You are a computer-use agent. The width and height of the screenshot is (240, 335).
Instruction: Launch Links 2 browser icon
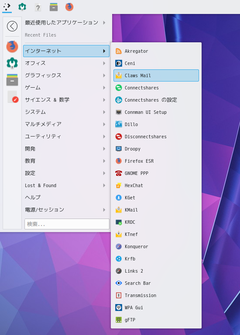[x=119, y=271]
